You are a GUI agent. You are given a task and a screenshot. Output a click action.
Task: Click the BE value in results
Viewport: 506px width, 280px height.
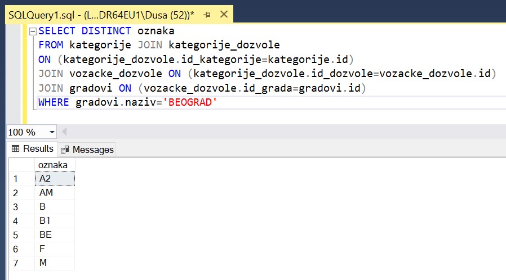click(54, 234)
